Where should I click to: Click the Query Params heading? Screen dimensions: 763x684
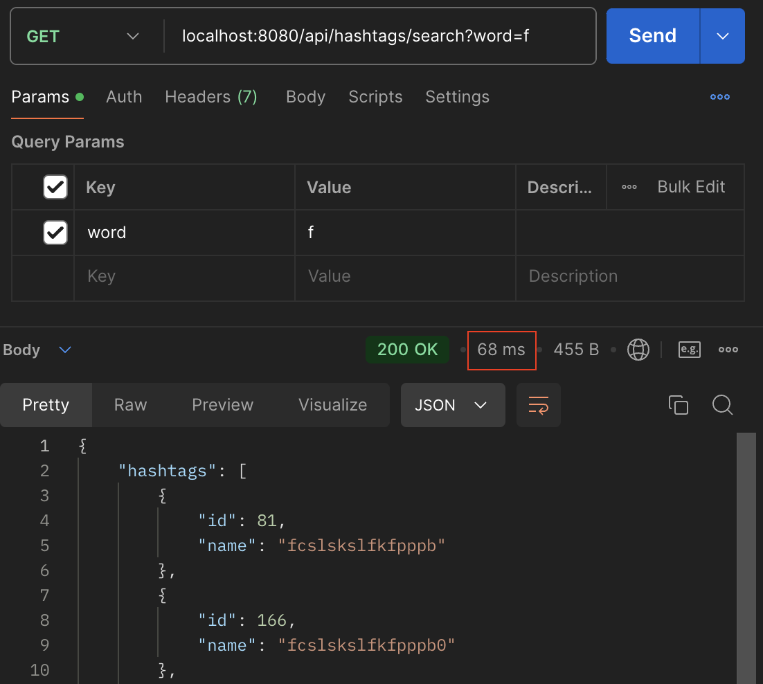[x=68, y=142]
